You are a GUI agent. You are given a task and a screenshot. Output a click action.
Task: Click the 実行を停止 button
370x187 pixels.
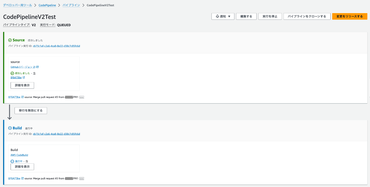(x=270, y=16)
